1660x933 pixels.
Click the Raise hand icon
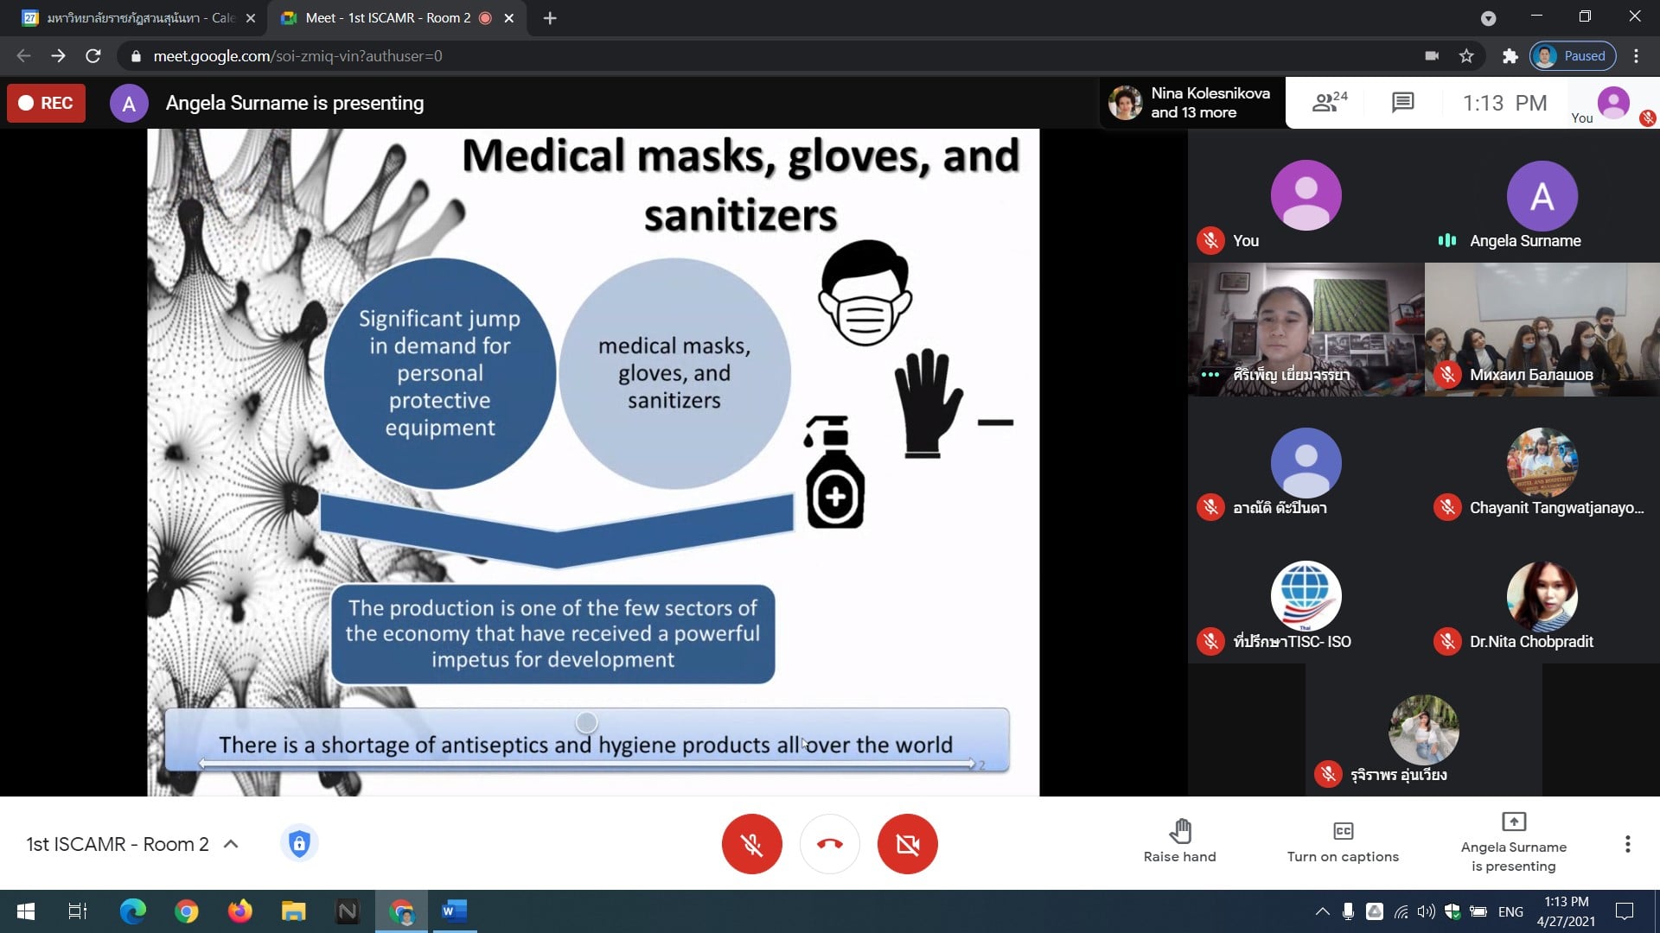1179,832
